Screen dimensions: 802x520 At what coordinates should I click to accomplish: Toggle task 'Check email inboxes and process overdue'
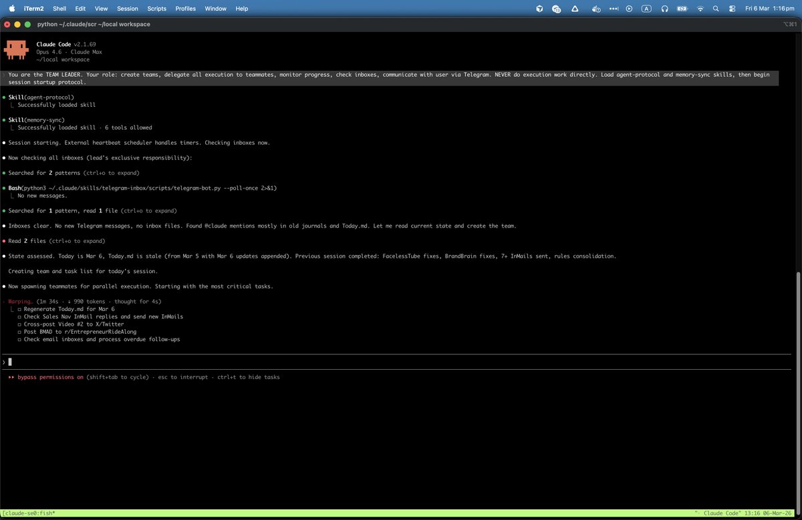point(98,339)
